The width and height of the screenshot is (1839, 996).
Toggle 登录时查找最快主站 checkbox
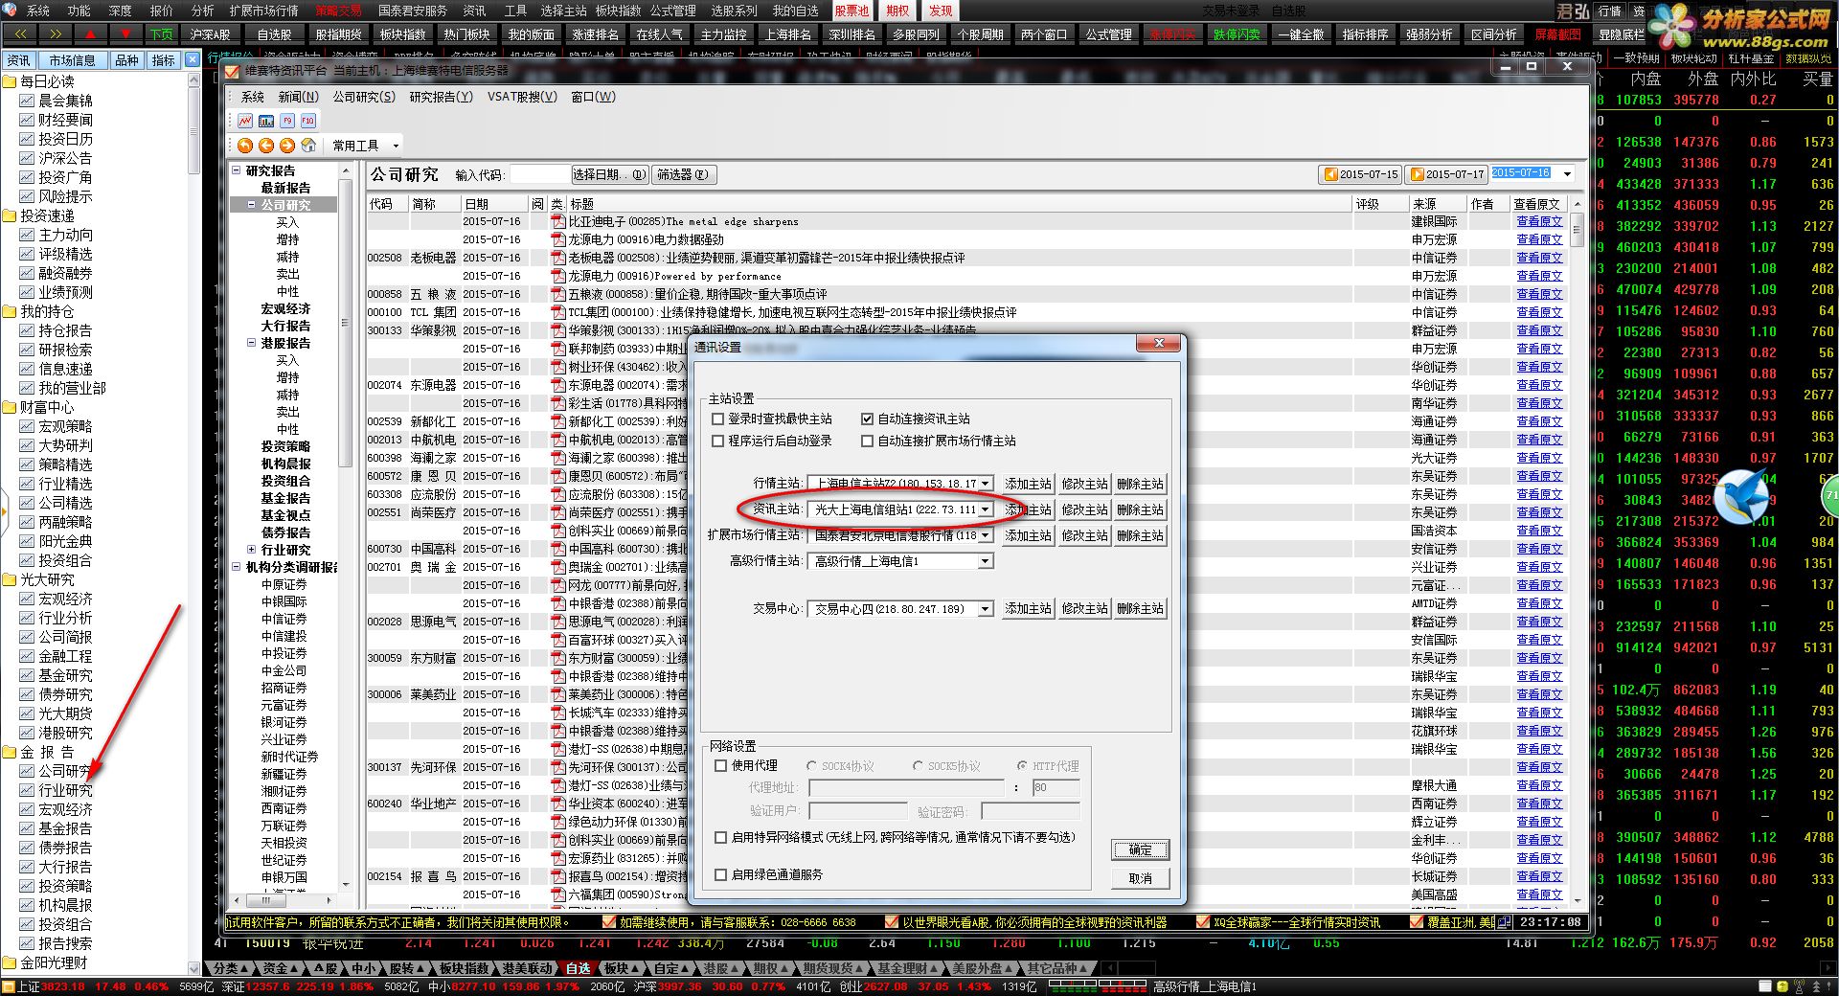point(717,419)
